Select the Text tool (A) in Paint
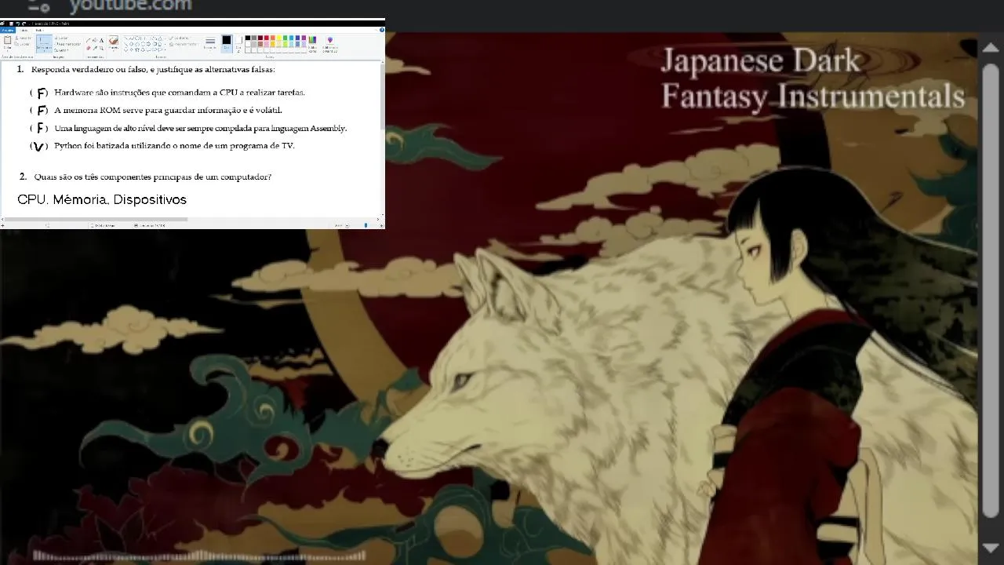 click(101, 41)
